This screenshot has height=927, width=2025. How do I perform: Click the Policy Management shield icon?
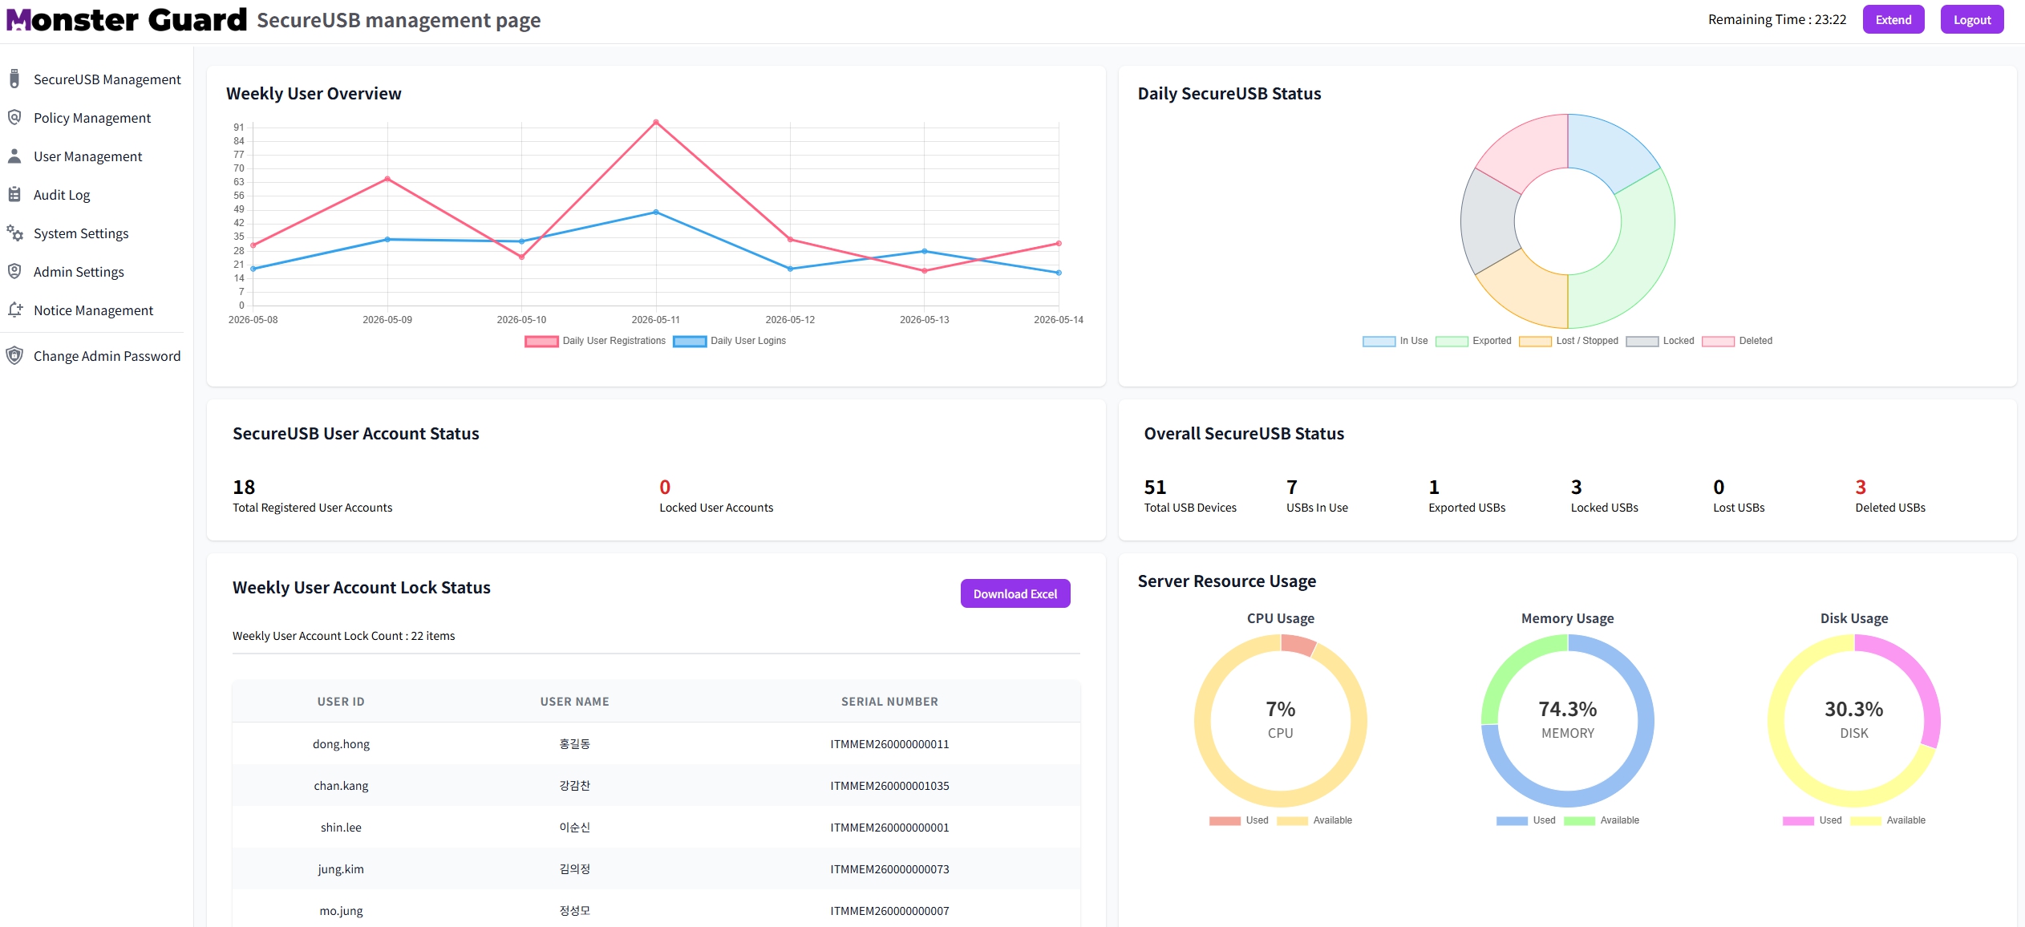pyautogui.click(x=14, y=117)
